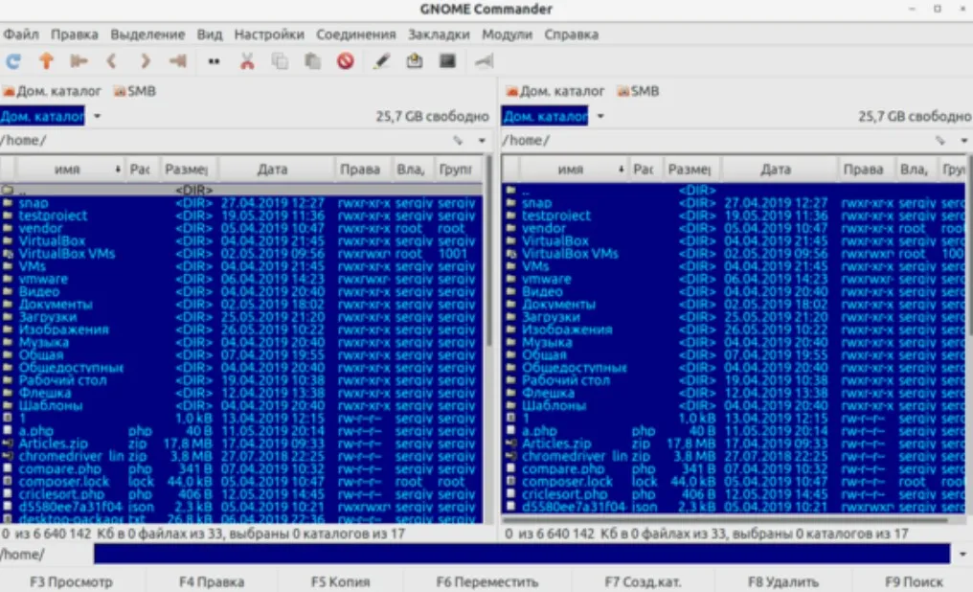Viewport: 973px width, 592px height.
Task: Expand the right panel device dropdown
Action: click(x=600, y=116)
